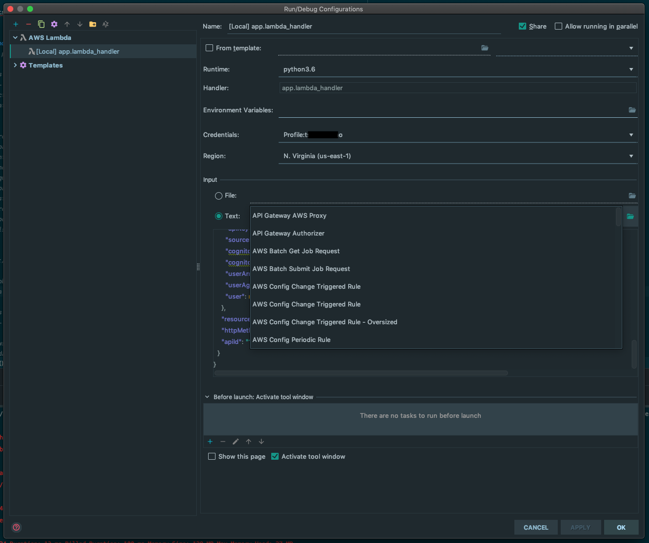Move configuration up in the tree toolbar
The width and height of the screenshot is (649, 543).
(67, 24)
